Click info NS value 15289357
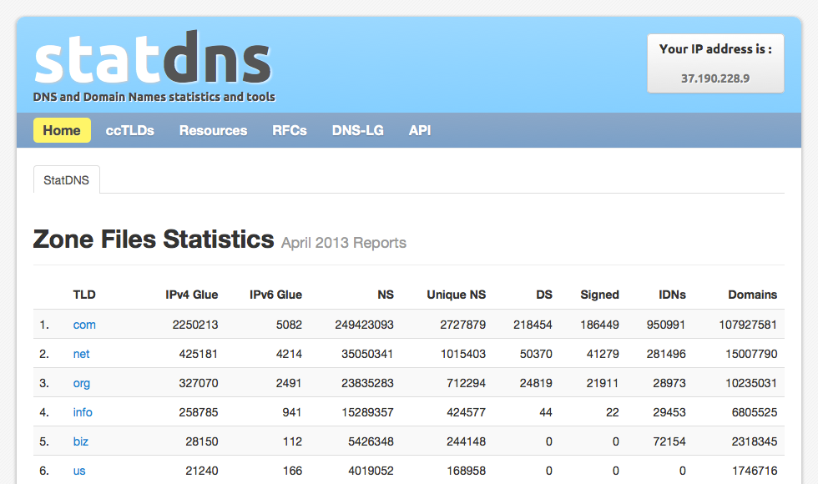Viewport: 818px width, 484px height. [x=367, y=412]
